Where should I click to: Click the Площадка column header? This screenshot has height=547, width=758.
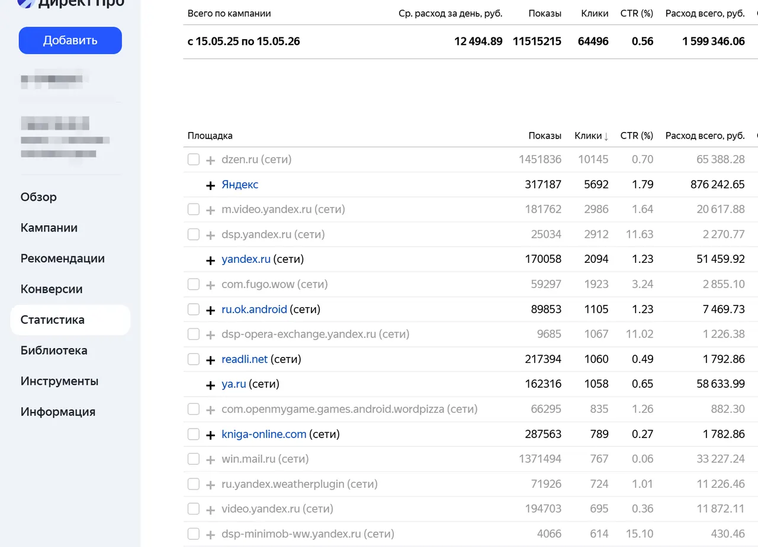pos(210,136)
